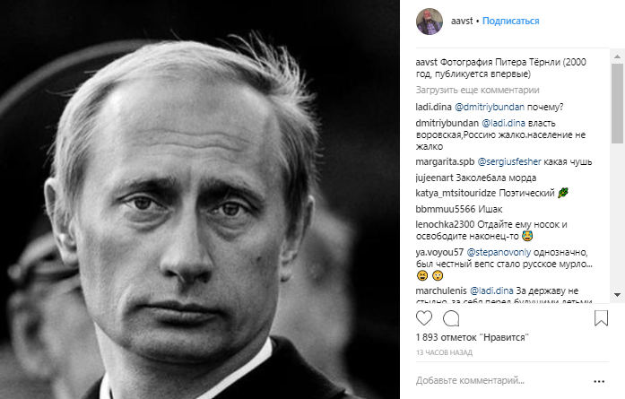Click the "1 893 отметок Нравится" likes count
Image resolution: width=625 pixels, height=399 pixels.
point(472,337)
